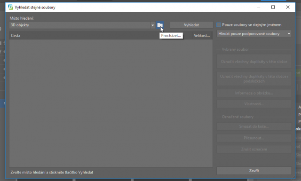Viewport: 301px width, 181px height.
Task: Click the Vyhledat button
Action: coord(191,25)
